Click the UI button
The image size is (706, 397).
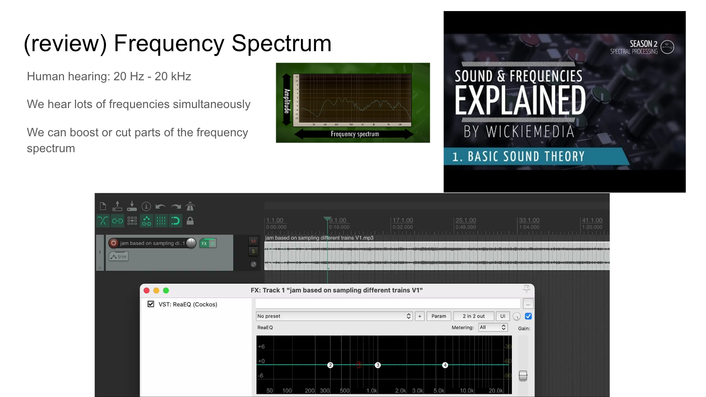tap(503, 316)
